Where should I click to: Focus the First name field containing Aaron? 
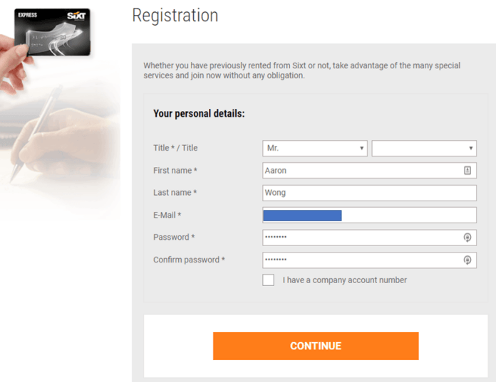360,171
